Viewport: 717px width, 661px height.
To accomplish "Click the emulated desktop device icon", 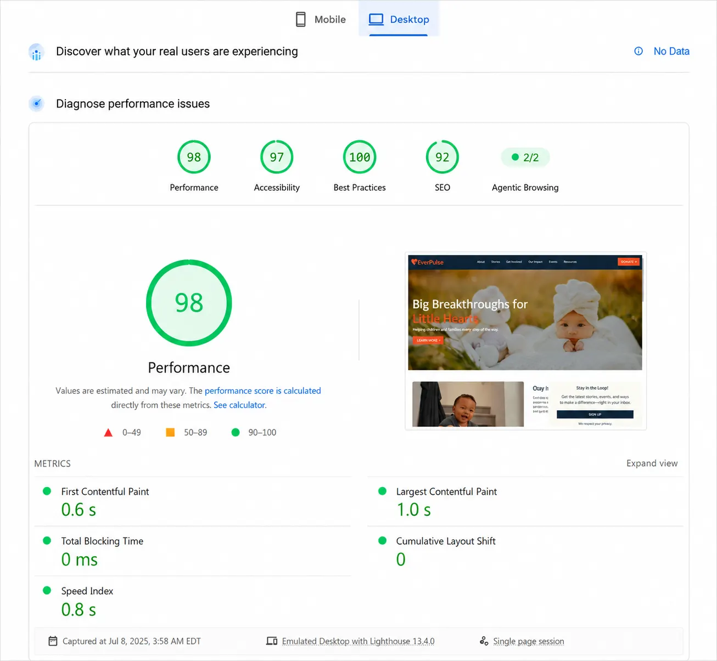I will pyautogui.click(x=272, y=641).
